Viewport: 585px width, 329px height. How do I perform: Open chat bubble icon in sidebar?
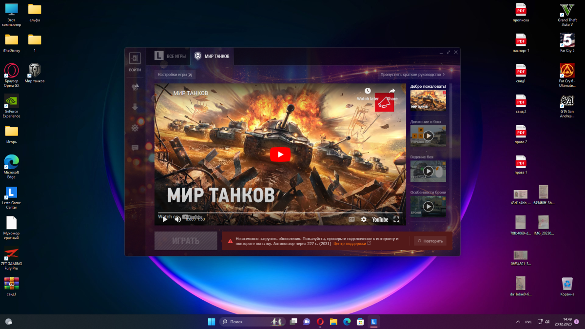click(x=135, y=148)
